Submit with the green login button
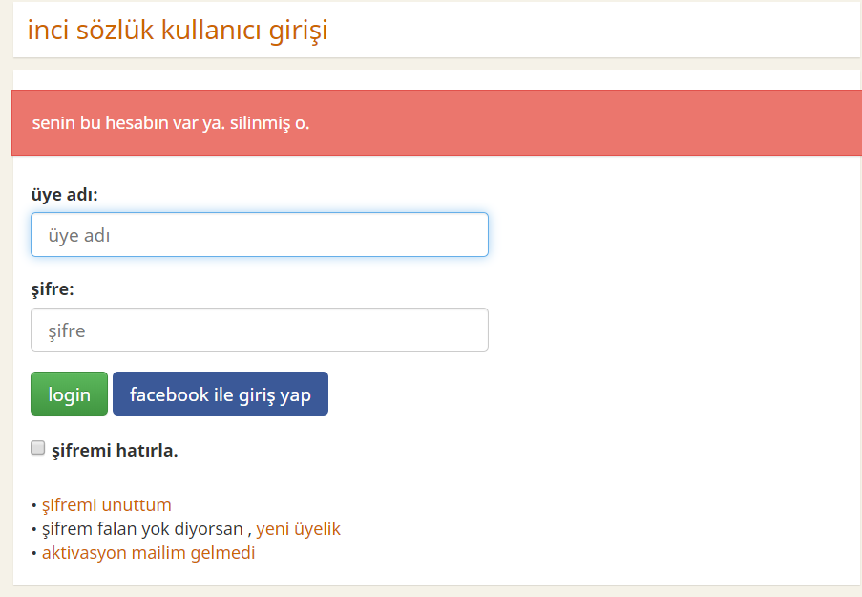This screenshot has height=597, width=862. coord(70,394)
